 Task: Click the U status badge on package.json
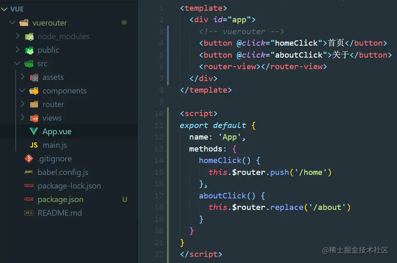[x=125, y=200]
